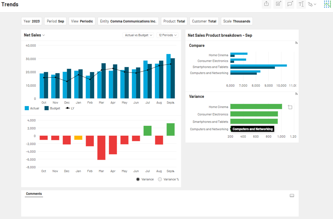Open the Actual vs Budget dropdown
The height and width of the screenshot is (219, 333).
pos(138,35)
